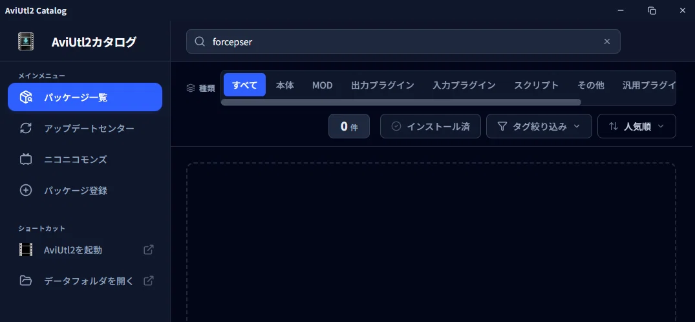695x322 pixels.
Task: Launch AviUtl2 via AviUtl2を起動 shortcut
Action: (85, 250)
